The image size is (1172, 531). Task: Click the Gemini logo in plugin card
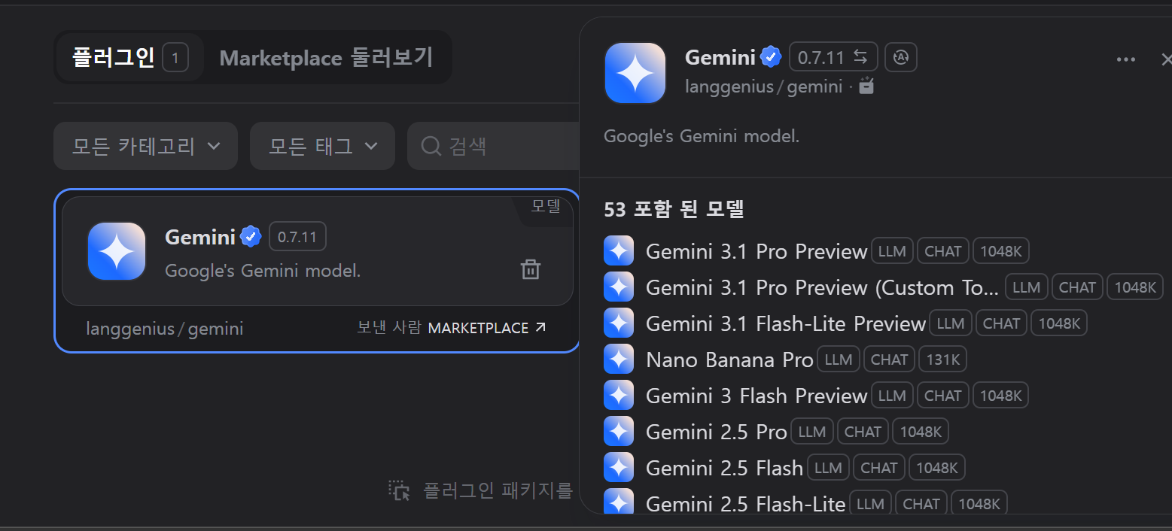coord(117,251)
